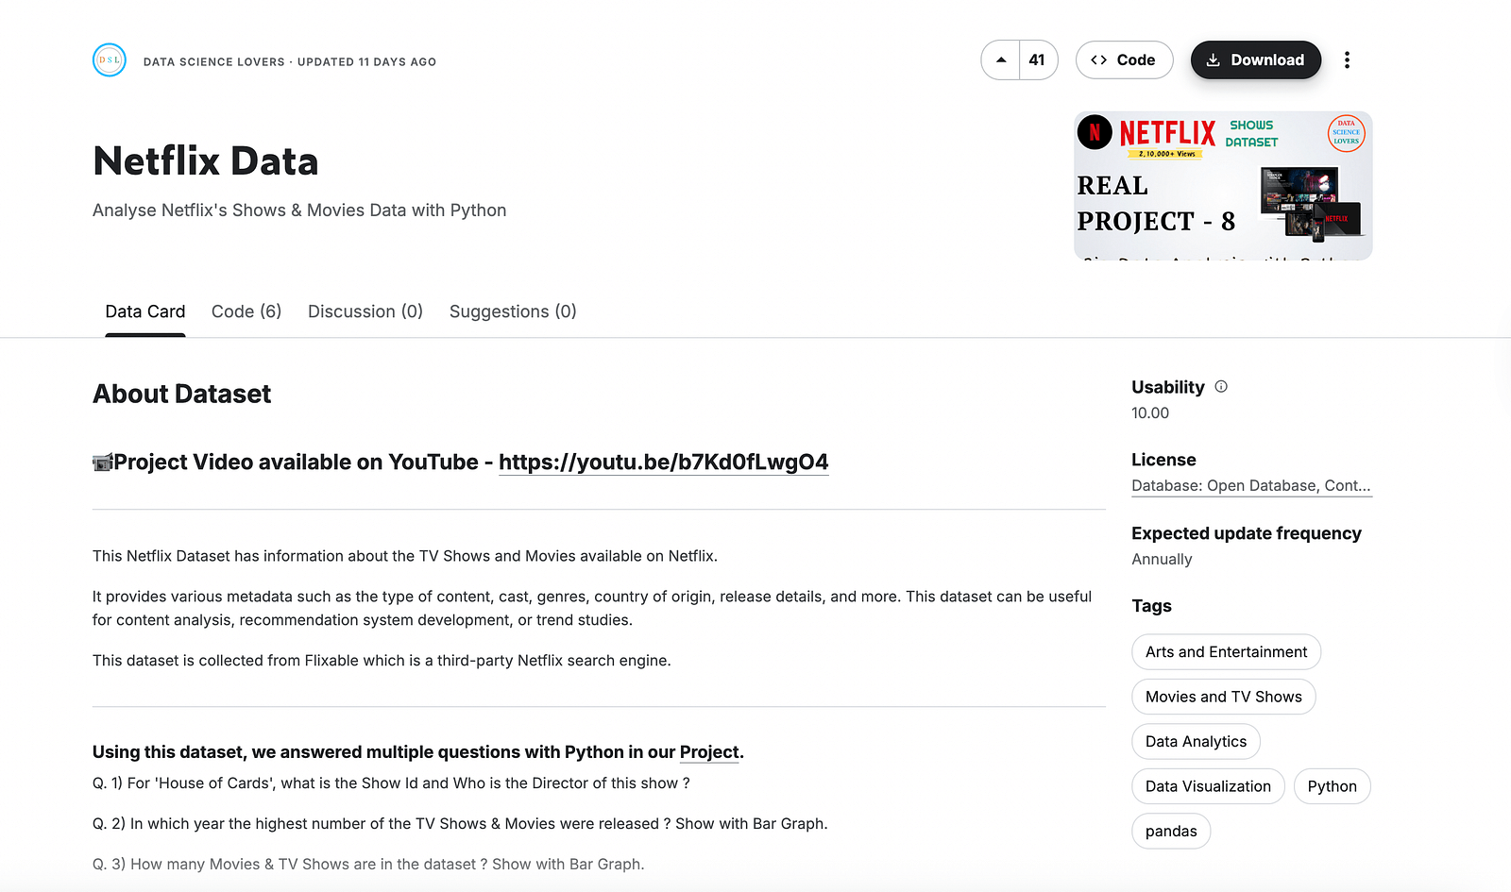1511x892 pixels.
Task: Click the Usability score 10.00
Action: pyautogui.click(x=1150, y=413)
